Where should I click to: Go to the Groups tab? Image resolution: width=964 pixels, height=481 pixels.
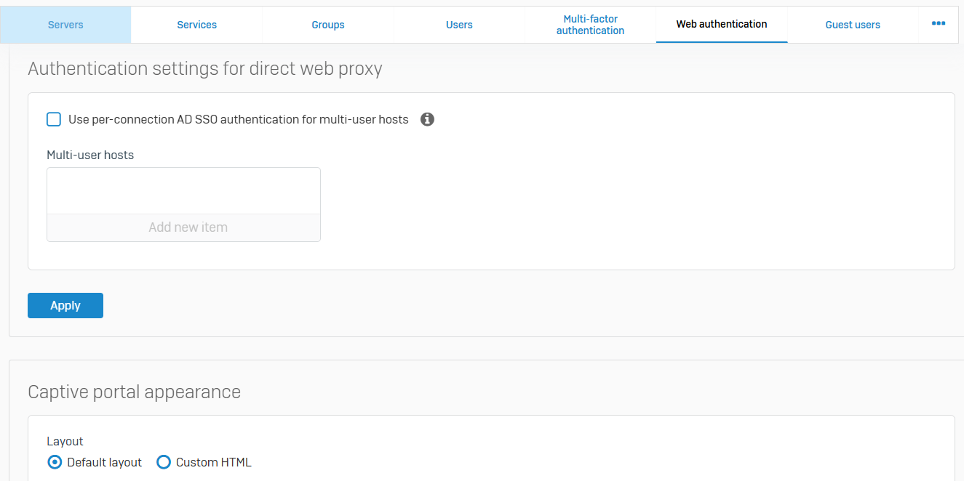[328, 25]
